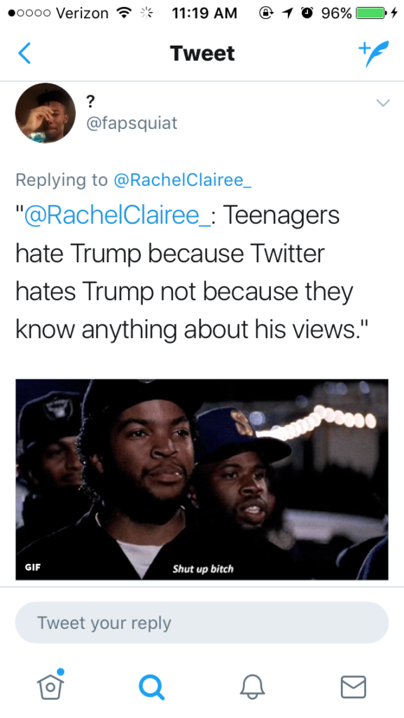Tap the Tweet your reply field
Image resolution: width=404 pixels, height=718 pixels.
[x=202, y=623]
